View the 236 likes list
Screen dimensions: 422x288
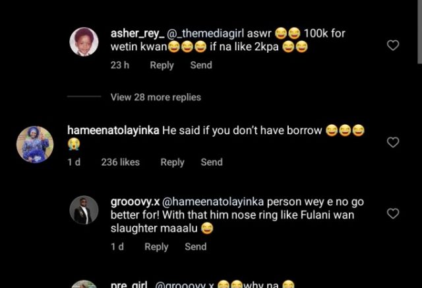pos(120,162)
